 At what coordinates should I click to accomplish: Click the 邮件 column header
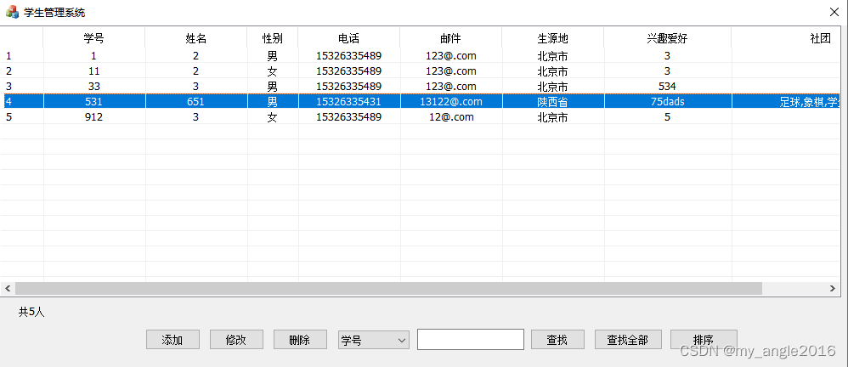450,38
